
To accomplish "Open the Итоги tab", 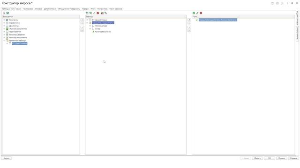I will [x=93, y=9].
